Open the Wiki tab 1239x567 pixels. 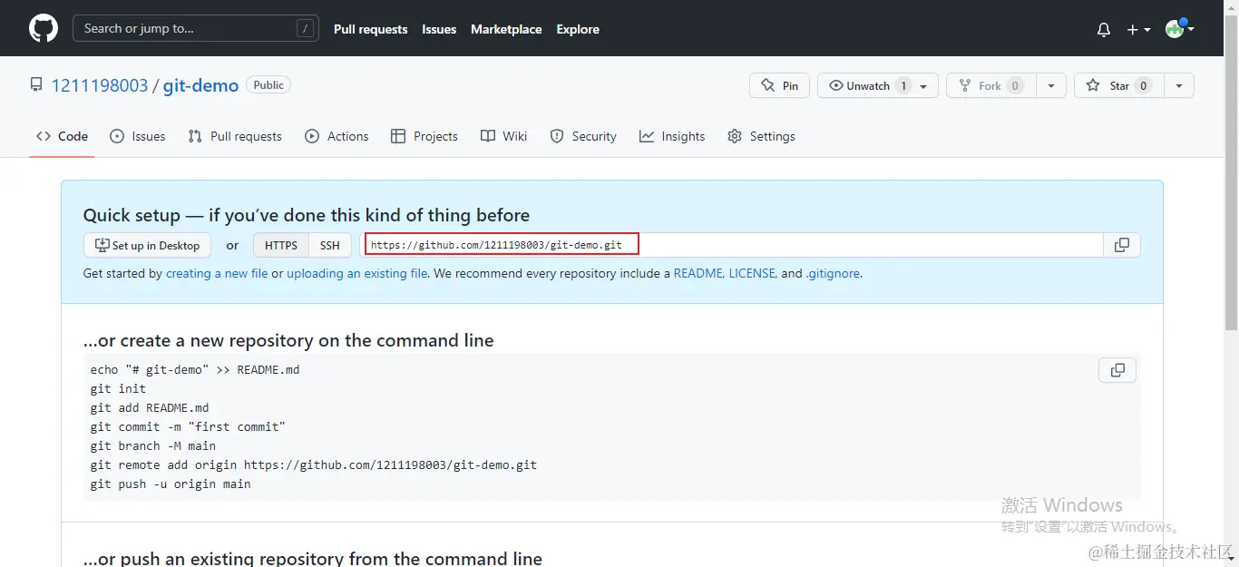coord(503,136)
